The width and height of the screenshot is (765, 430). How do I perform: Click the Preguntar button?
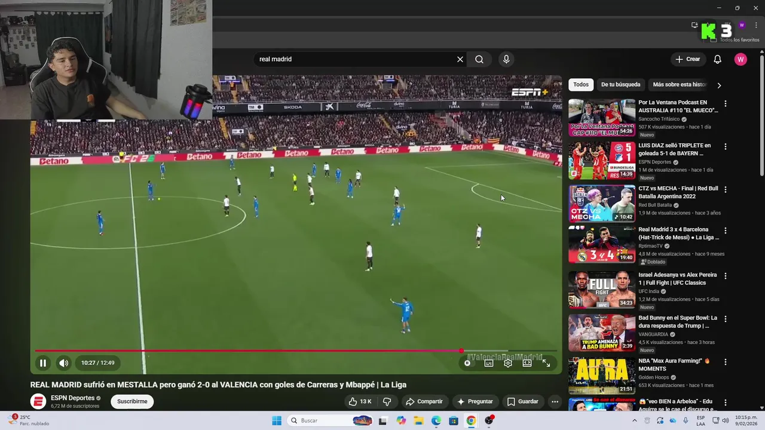point(475,401)
